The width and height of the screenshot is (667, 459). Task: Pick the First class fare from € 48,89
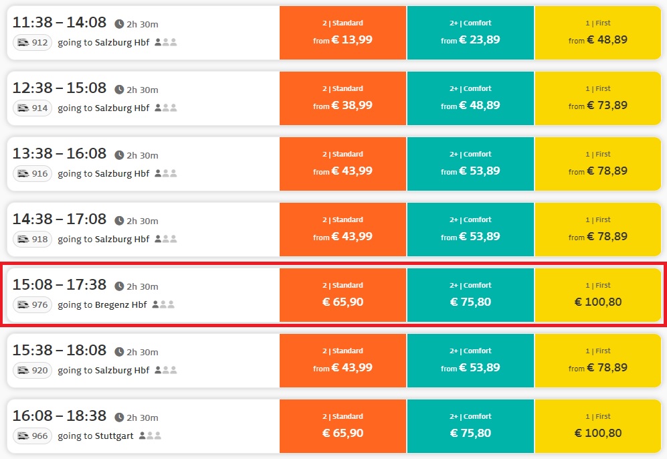coord(598,33)
